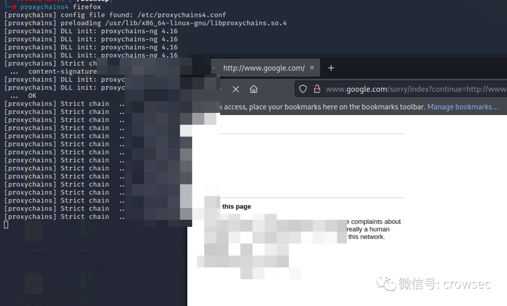
Task: Select the http://www.google.com/ tab
Action: coord(265,68)
